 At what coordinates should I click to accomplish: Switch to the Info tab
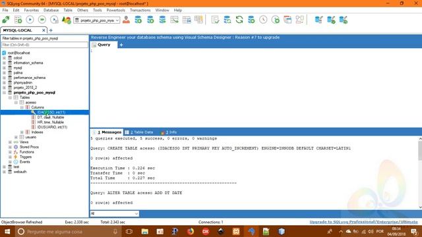[x=169, y=132]
